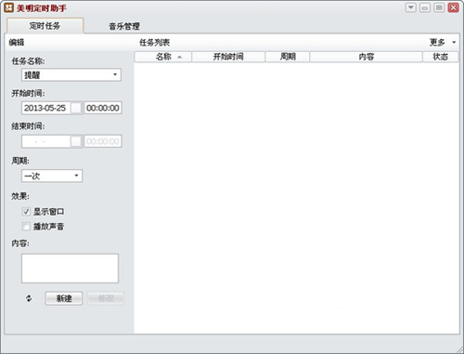
Task: Click the restore window icon in title bar
Action: 439,7
